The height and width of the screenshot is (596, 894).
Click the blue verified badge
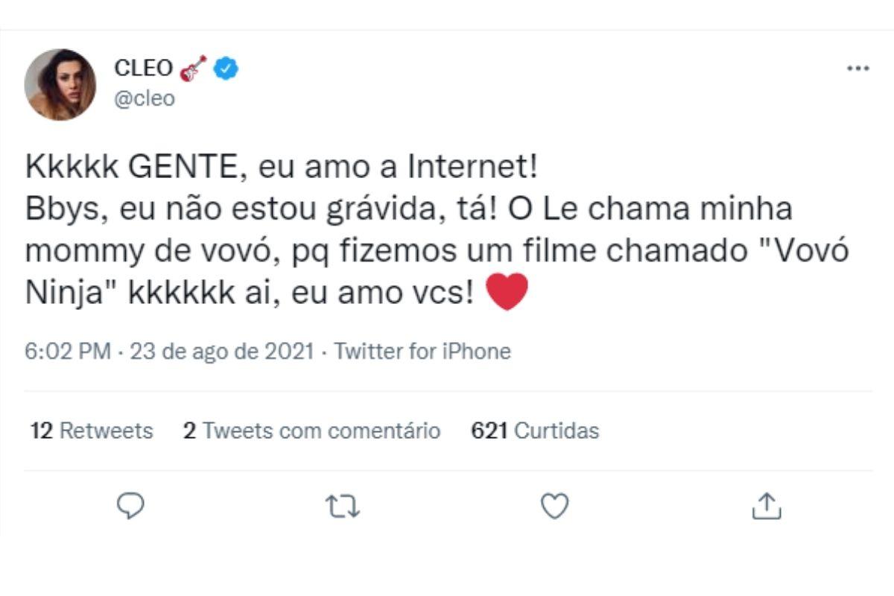226,69
